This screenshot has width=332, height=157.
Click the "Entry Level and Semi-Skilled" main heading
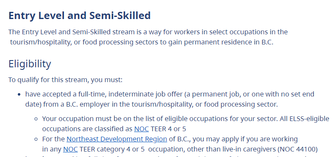80,15
